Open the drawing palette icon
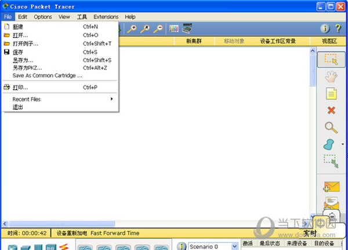348x250 pixels. coord(174,28)
